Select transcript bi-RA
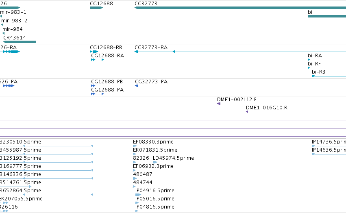Screen dimensions: 346x213 tap(327, 60)
